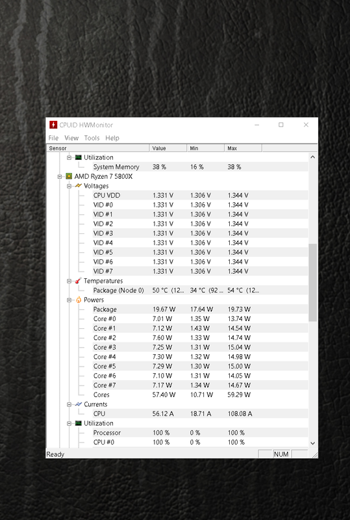Collapse the Utilization node above Processor
The width and height of the screenshot is (350, 520).
click(69, 424)
